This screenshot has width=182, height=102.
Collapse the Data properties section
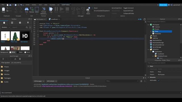pos(148,66)
